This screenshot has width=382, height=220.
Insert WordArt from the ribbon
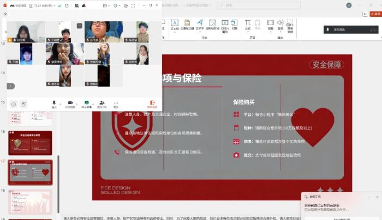point(200,25)
